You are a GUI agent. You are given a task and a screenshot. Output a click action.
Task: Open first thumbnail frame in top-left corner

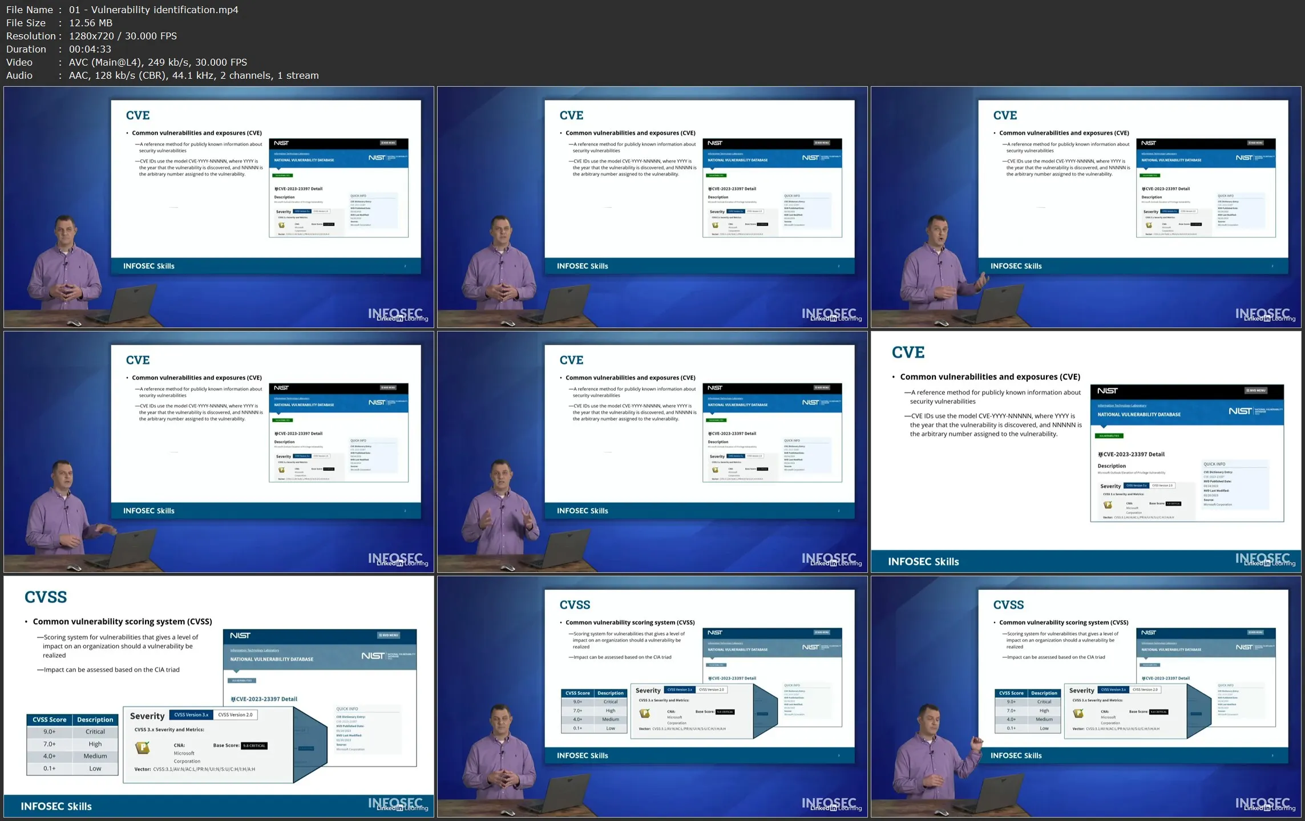219,207
